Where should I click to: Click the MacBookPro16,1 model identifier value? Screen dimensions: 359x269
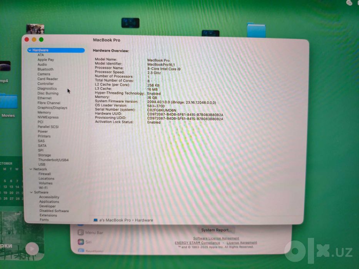[x=161, y=65]
